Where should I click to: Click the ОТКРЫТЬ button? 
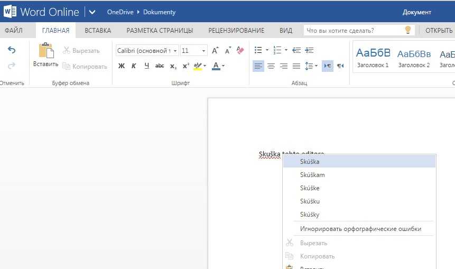tap(439, 31)
